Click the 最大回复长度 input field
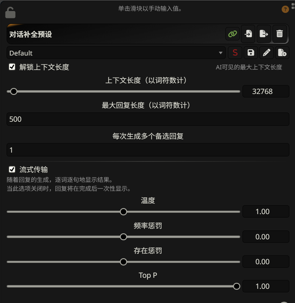The width and height of the screenshot is (295, 303). point(148,119)
